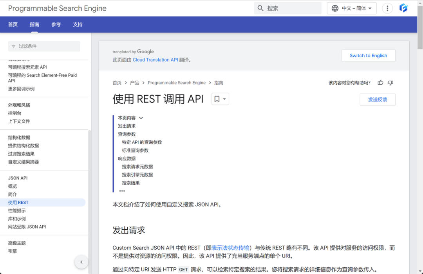Open the 指南 tab
This screenshot has width=423, height=274.
point(34,25)
